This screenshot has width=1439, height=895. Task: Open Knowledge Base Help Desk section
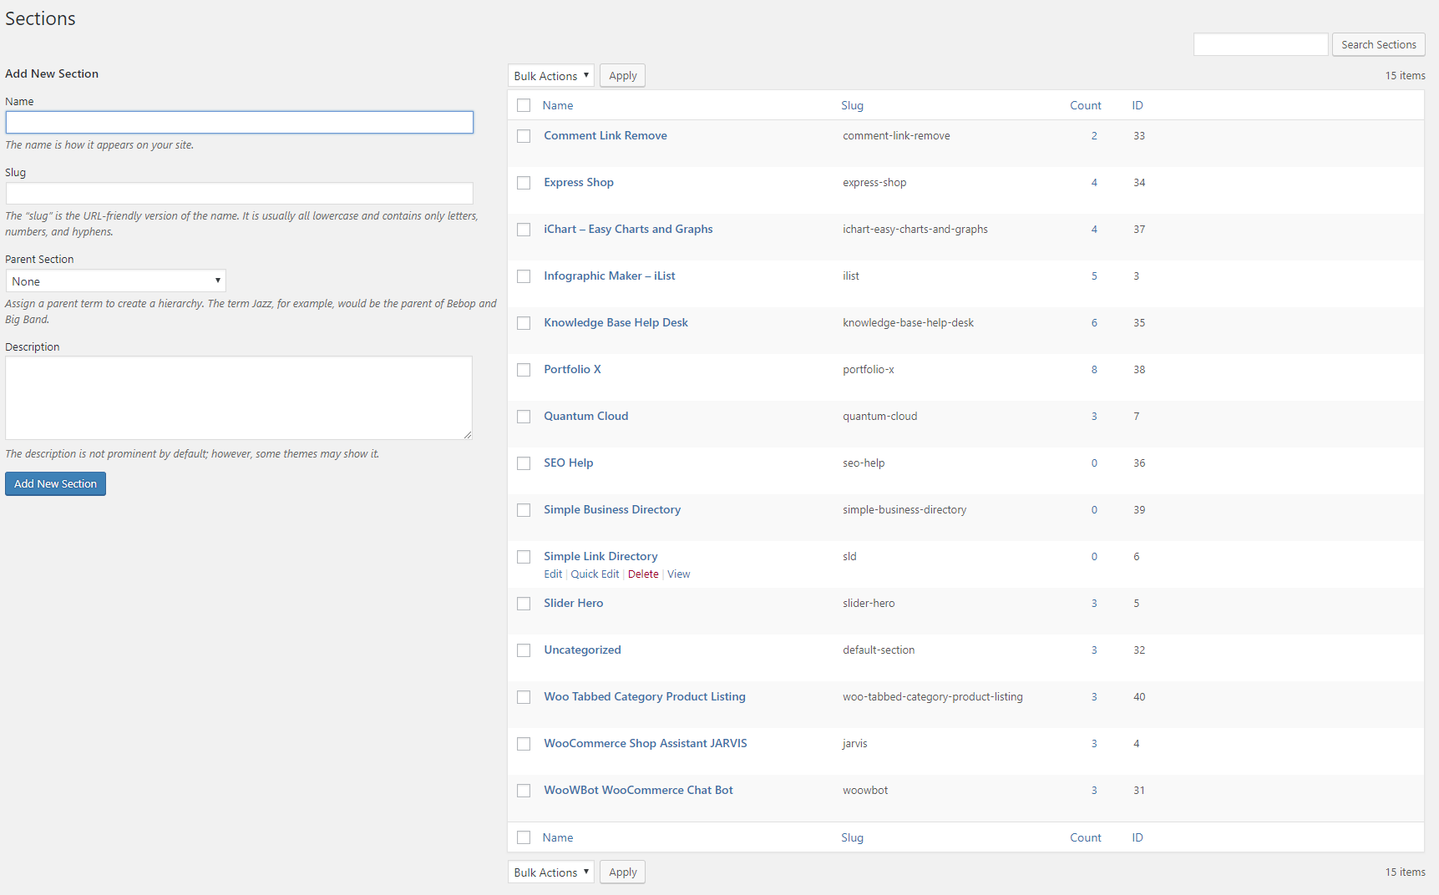click(616, 323)
